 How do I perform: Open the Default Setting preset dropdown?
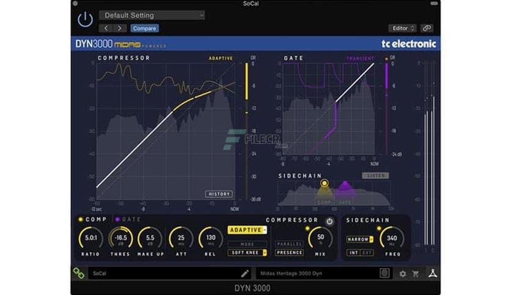pyautogui.click(x=152, y=15)
